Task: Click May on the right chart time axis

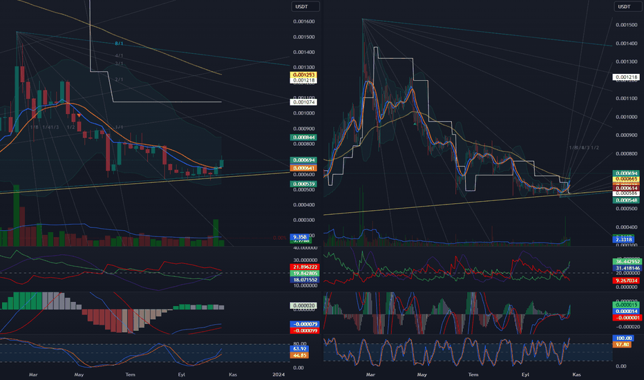Action: pos(422,374)
